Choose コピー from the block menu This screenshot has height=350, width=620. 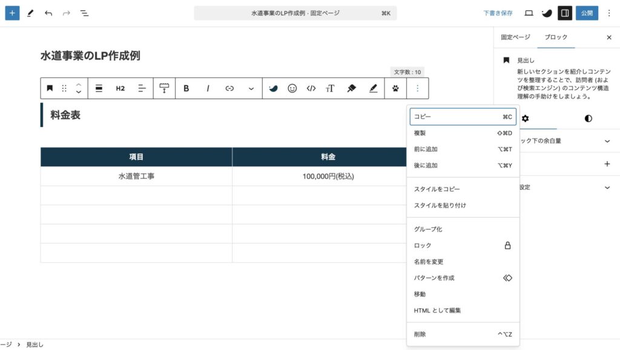click(x=463, y=117)
